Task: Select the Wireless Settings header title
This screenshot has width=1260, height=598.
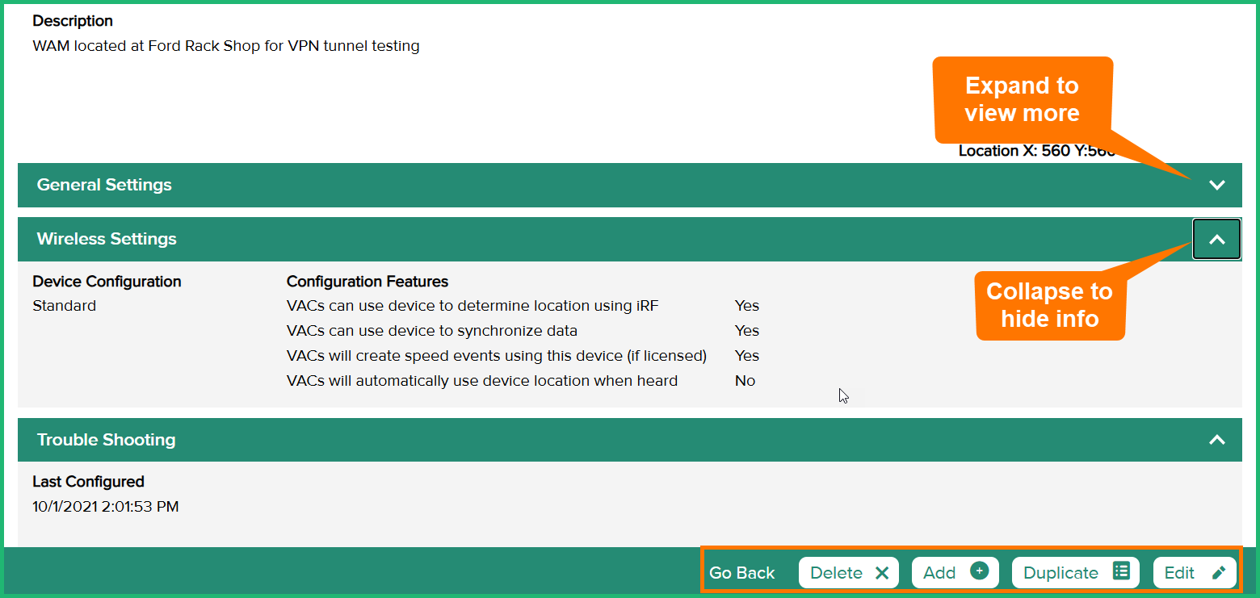Action: click(x=107, y=239)
